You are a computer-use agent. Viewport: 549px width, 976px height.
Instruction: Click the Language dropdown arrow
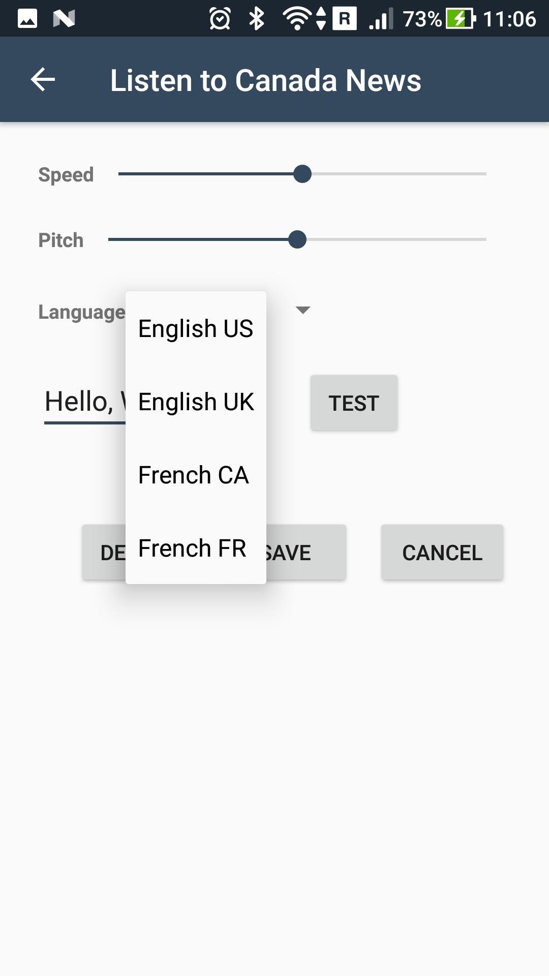coord(303,310)
